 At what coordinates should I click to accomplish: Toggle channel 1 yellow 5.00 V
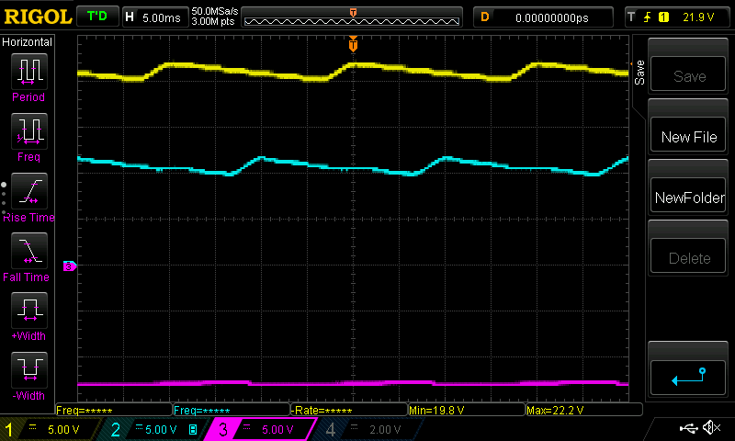pos(51,429)
